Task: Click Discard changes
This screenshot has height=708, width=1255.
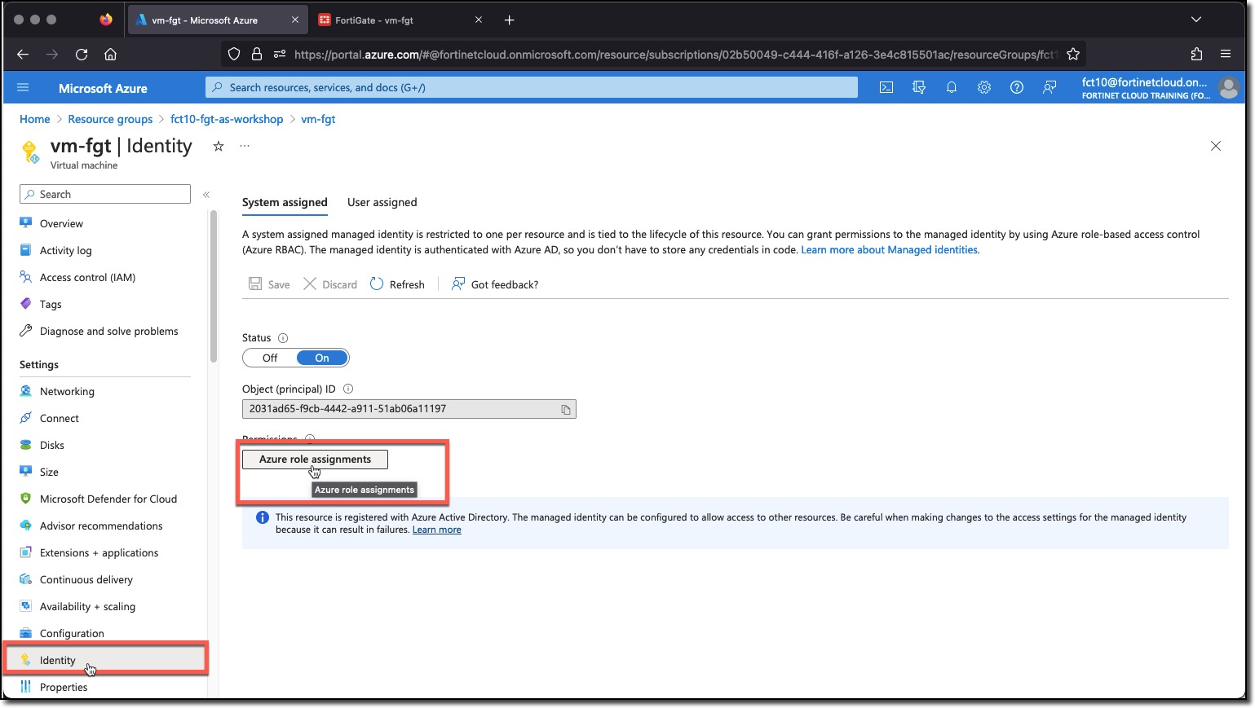Action: tap(330, 284)
